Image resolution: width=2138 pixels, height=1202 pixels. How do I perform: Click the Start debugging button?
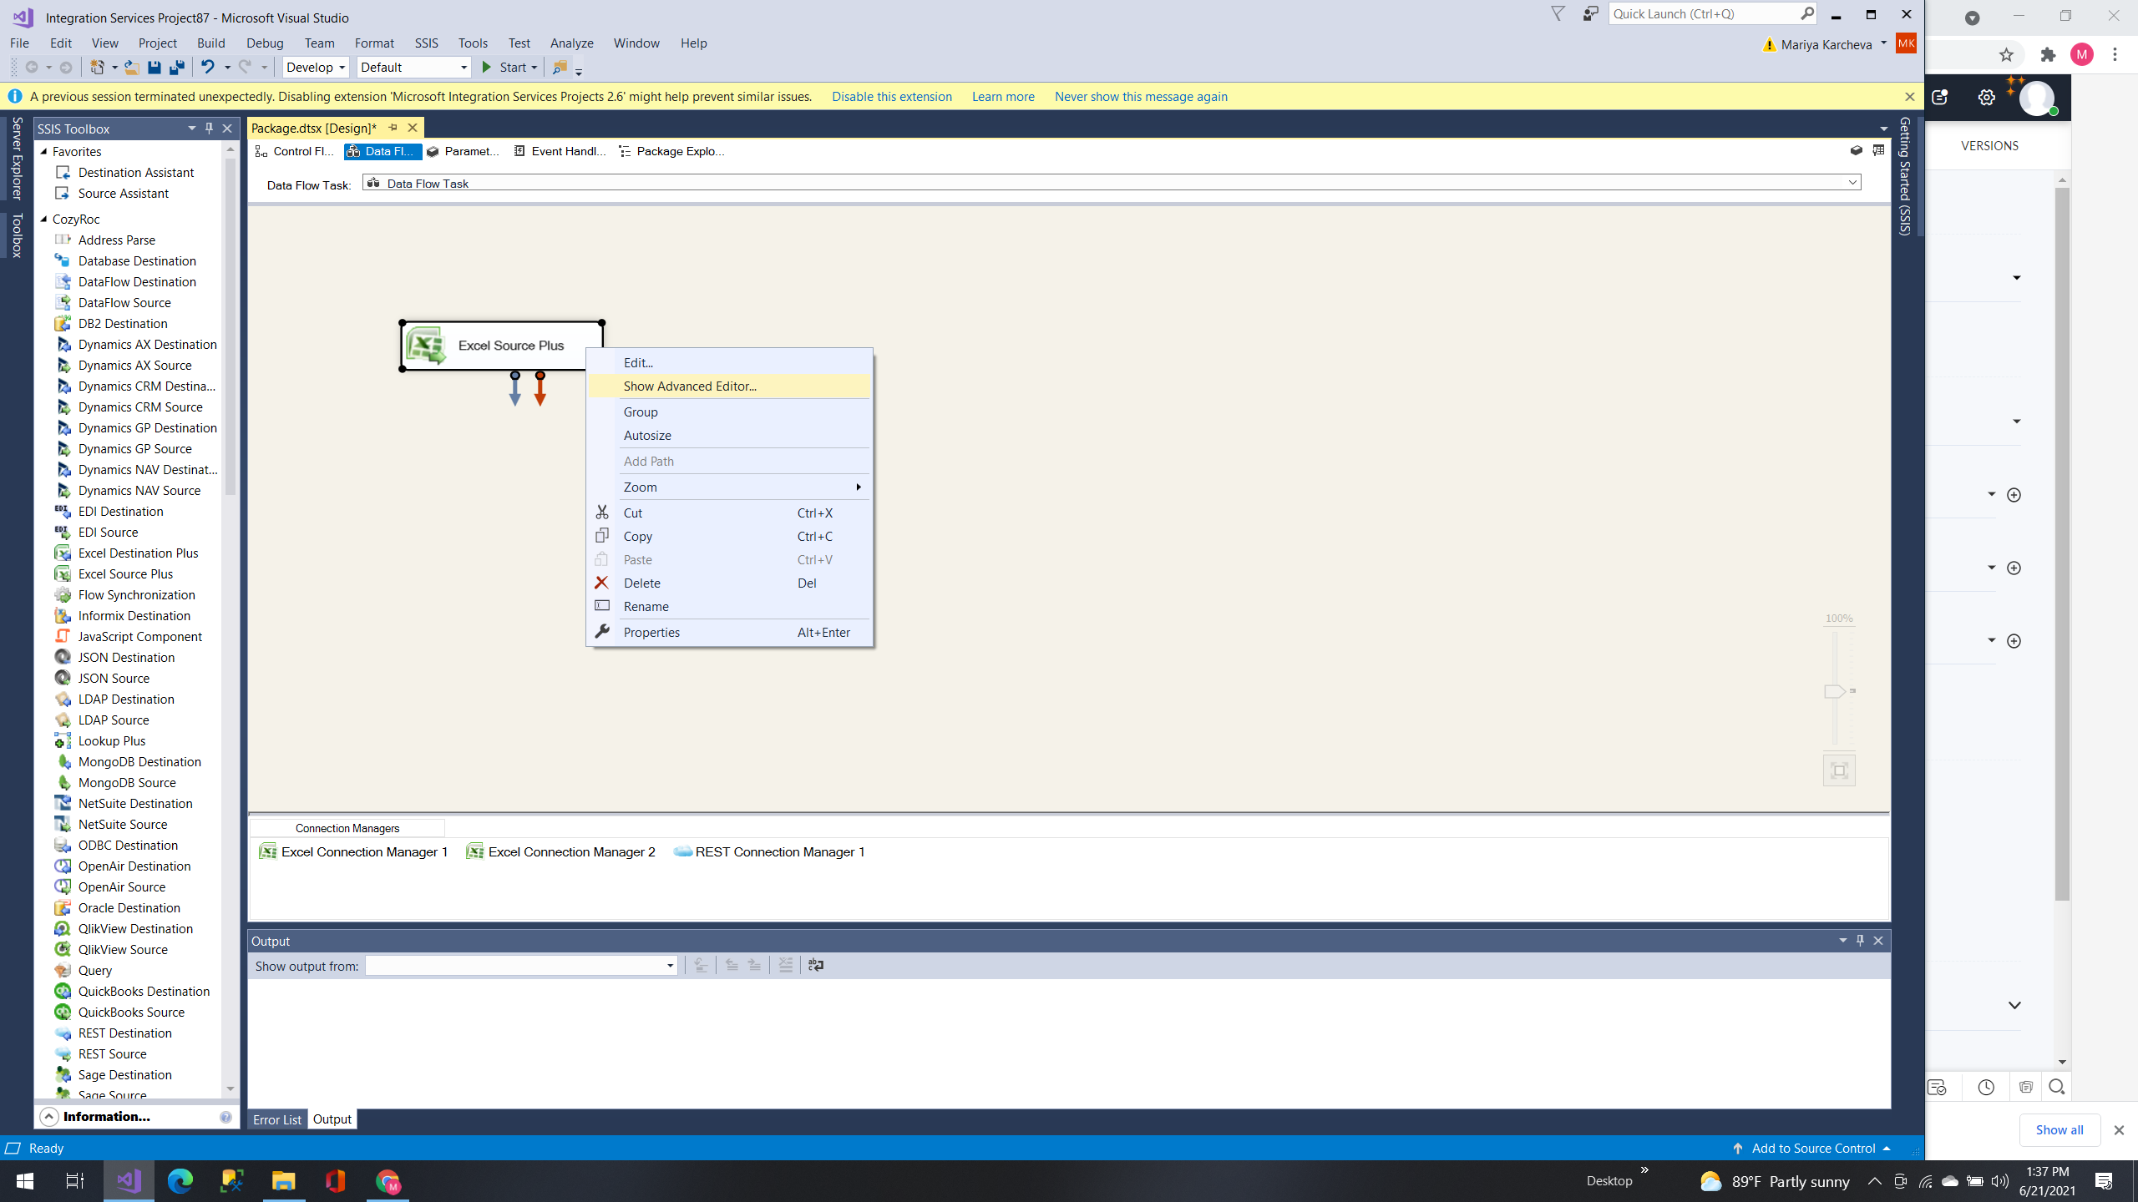click(504, 68)
